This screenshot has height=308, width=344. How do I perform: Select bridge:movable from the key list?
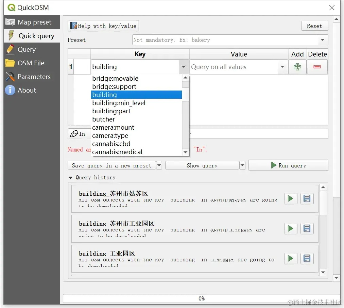(136, 78)
